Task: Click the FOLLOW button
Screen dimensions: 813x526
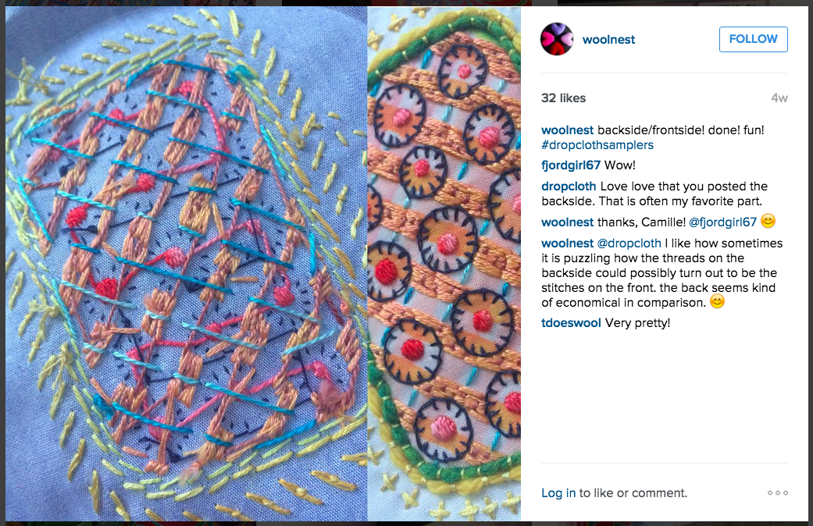Action: pyautogui.click(x=754, y=39)
